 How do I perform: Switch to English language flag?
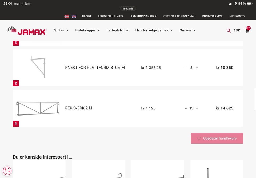pyautogui.click(x=74, y=16)
